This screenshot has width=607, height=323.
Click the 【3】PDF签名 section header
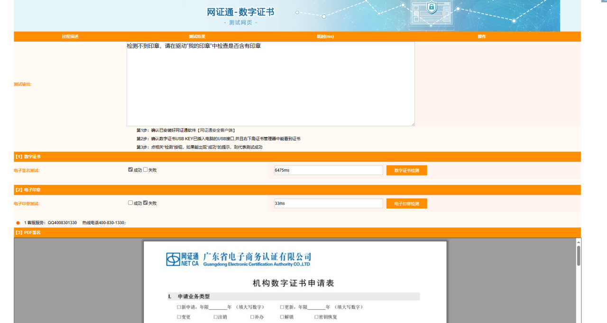pyautogui.click(x=28, y=233)
